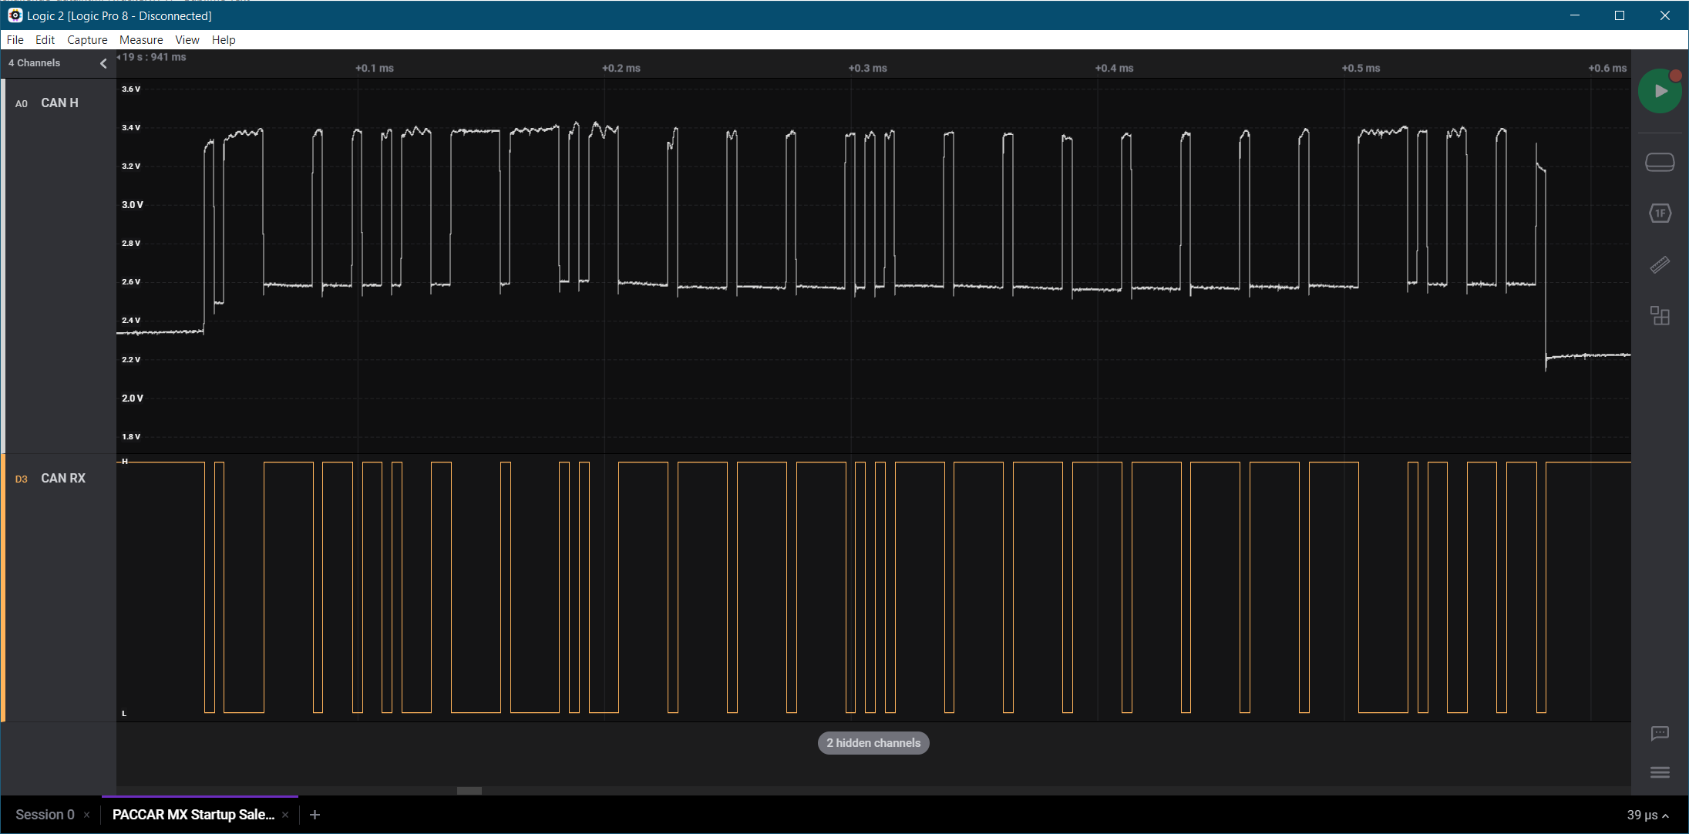
Task: Open the hamburger menu in the sidebar
Action: pyautogui.click(x=1659, y=772)
